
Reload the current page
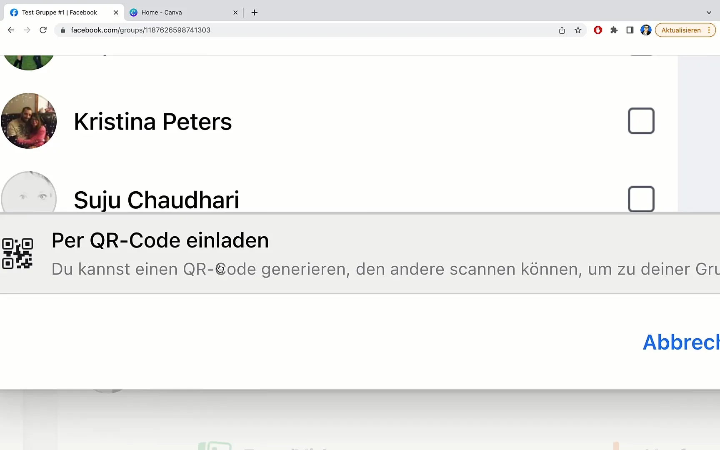point(43,30)
